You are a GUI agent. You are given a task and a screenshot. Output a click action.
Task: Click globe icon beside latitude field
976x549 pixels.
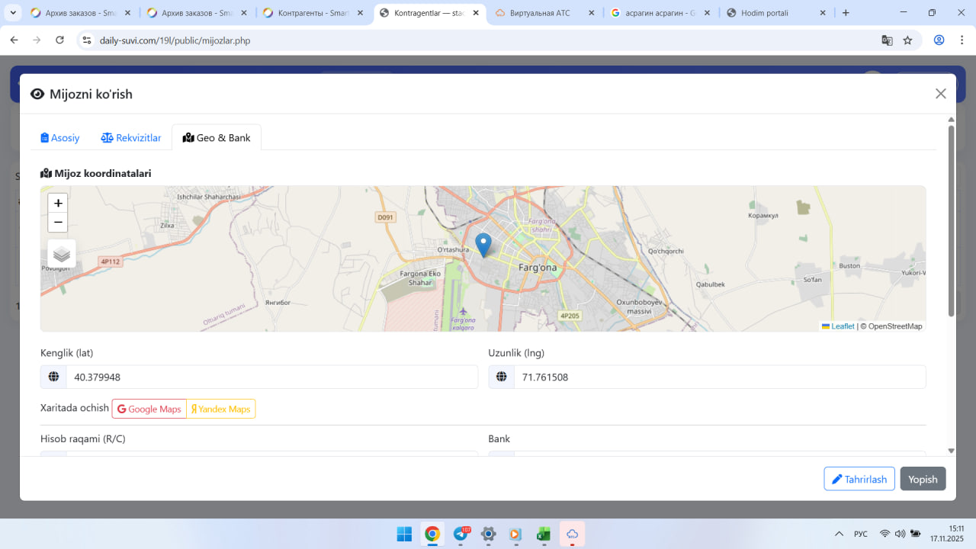tap(53, 377)
